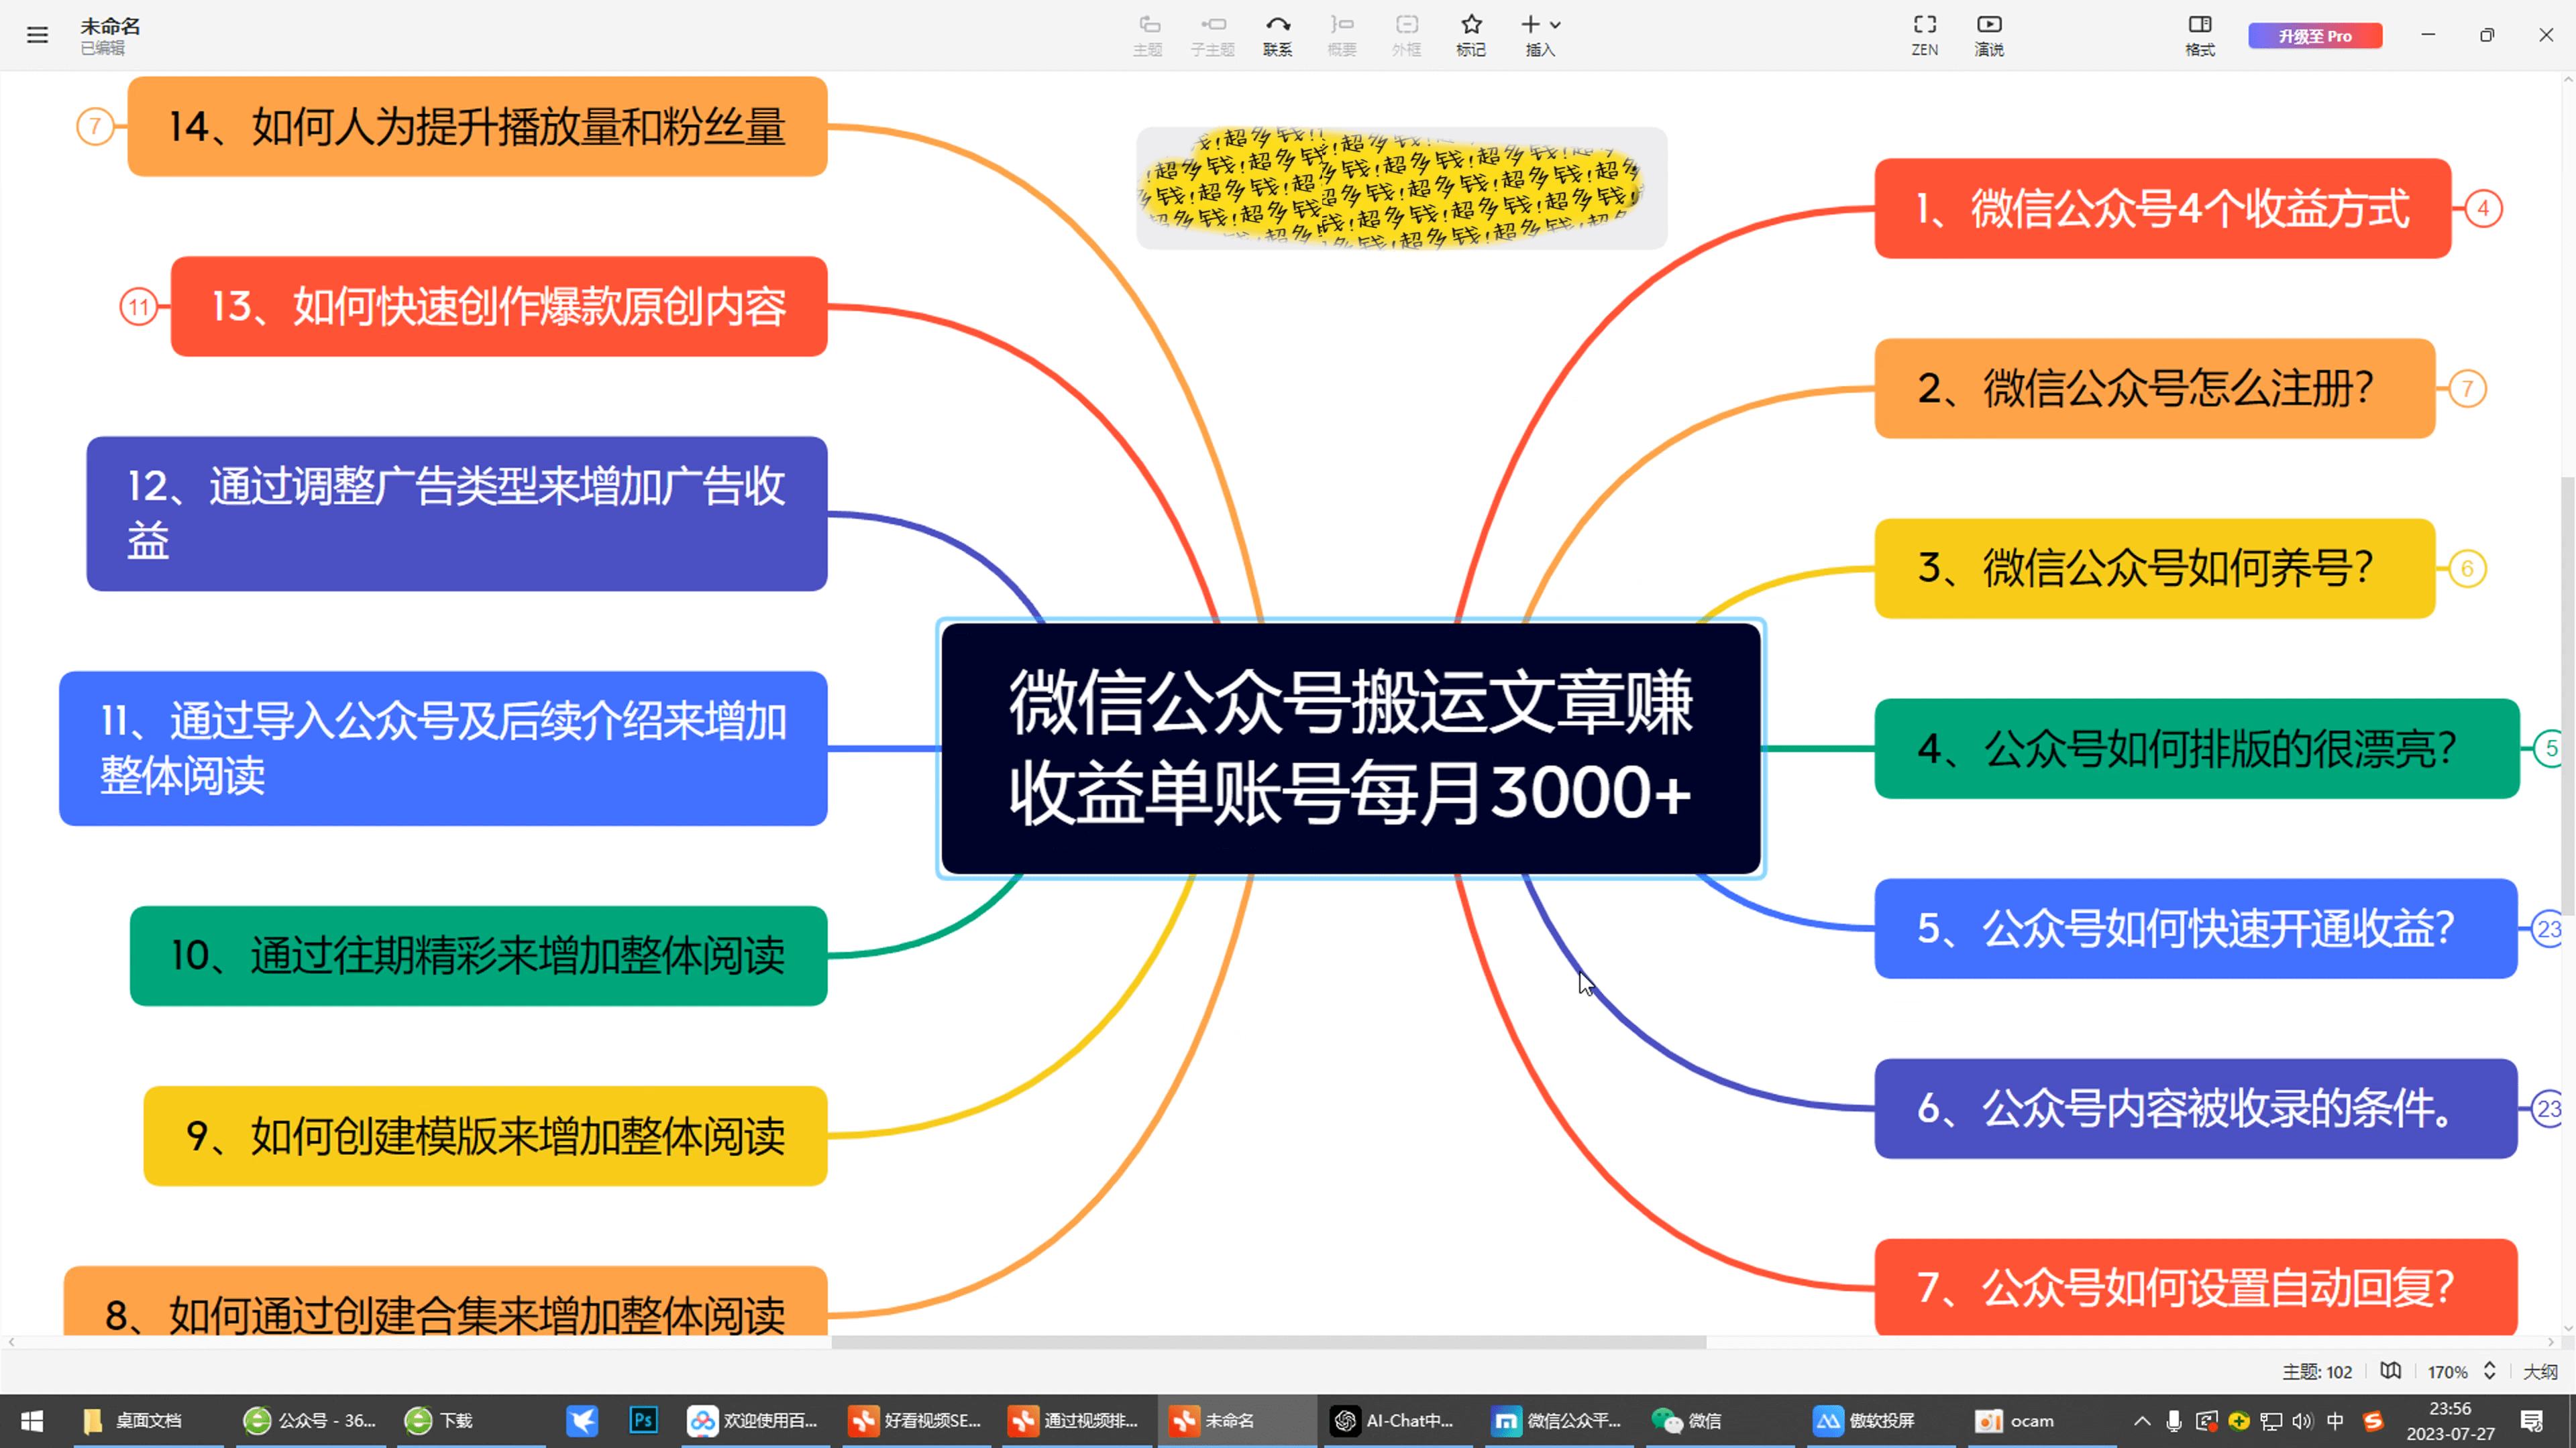Expand the count bubble 6 beside topic 3

point(2467,568)
